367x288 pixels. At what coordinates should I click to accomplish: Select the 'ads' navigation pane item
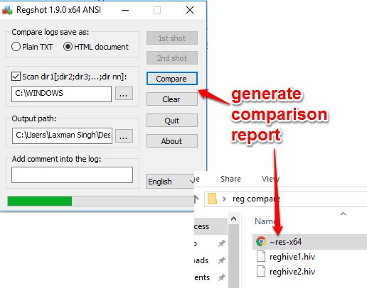(201, 260)
